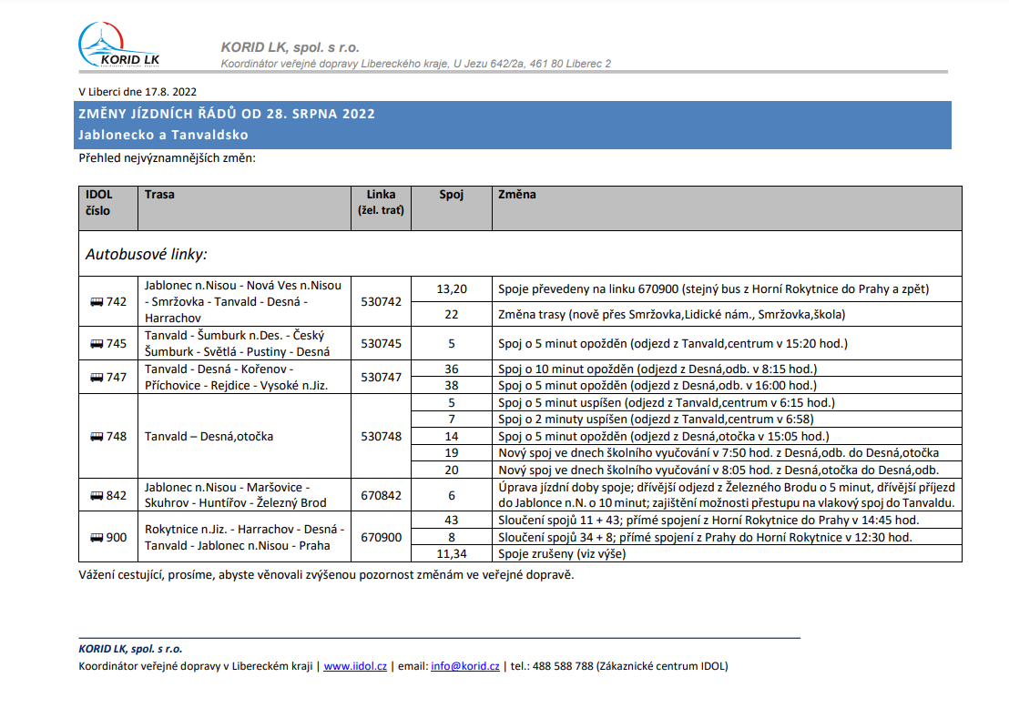Image resolution: width=1009 pixels, height=708 pixels.
Task: Click the heading 'ZMĚNY JÍZDNÍCH ŘÁDŮ OD 28. SRPNA 2022'
Action: pos(227,114)
